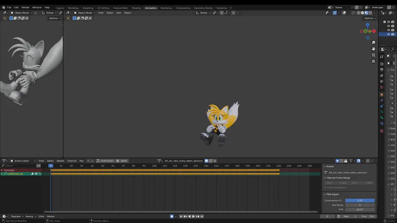Click the Push Down button

tap(105, 161)
